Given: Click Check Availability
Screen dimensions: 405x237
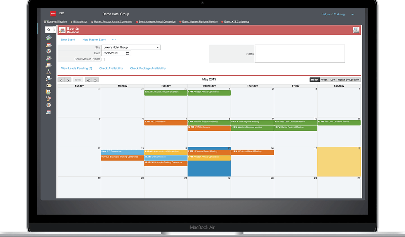Looking at the screenshot, I should (111, 68).
